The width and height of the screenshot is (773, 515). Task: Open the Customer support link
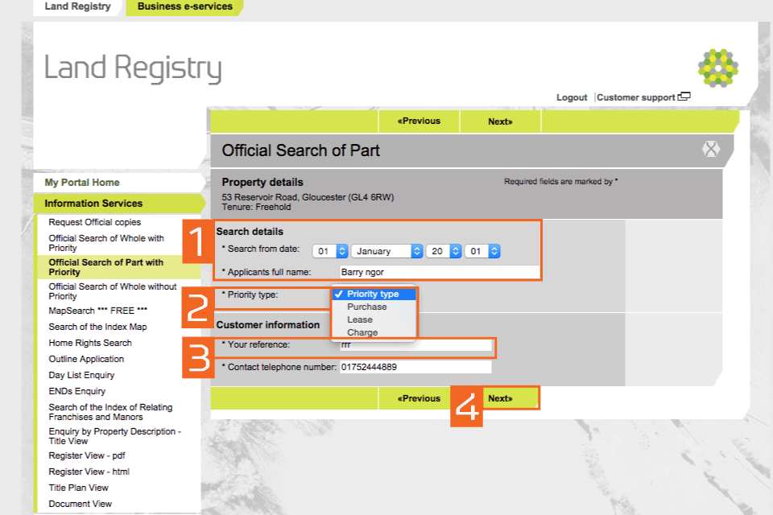point(636,97)
